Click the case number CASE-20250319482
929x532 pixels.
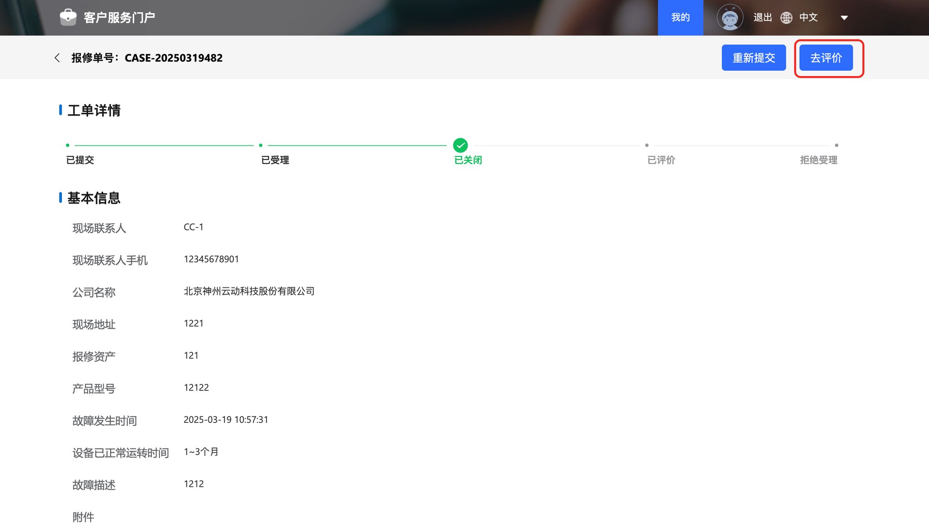[173, 58]
